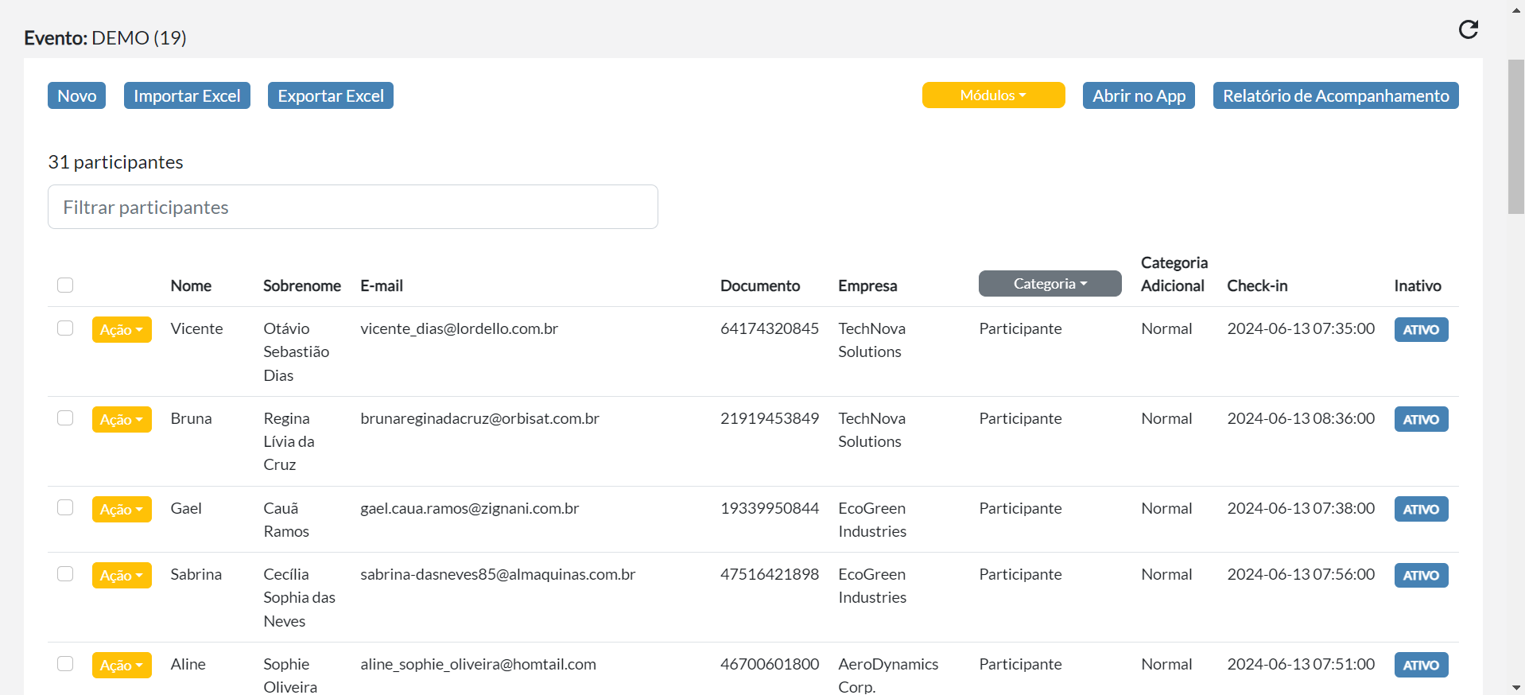Toggle Bruna's ATIVO badge
This screenshot has height=695, width=1525.
pyautogui.click(x=1421, y=419)
